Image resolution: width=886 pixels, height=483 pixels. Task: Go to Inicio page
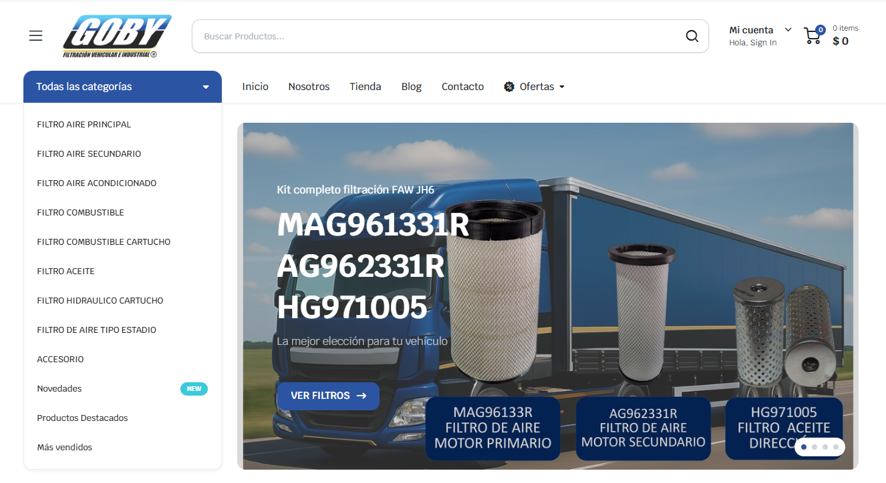(255, 87)
